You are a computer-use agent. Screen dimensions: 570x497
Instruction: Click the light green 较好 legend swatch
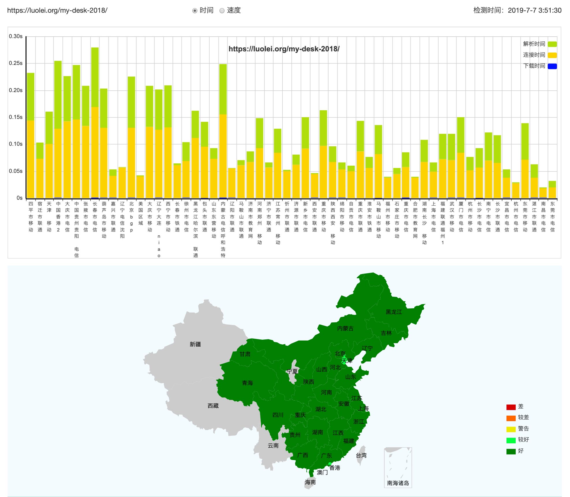(511, 440)
